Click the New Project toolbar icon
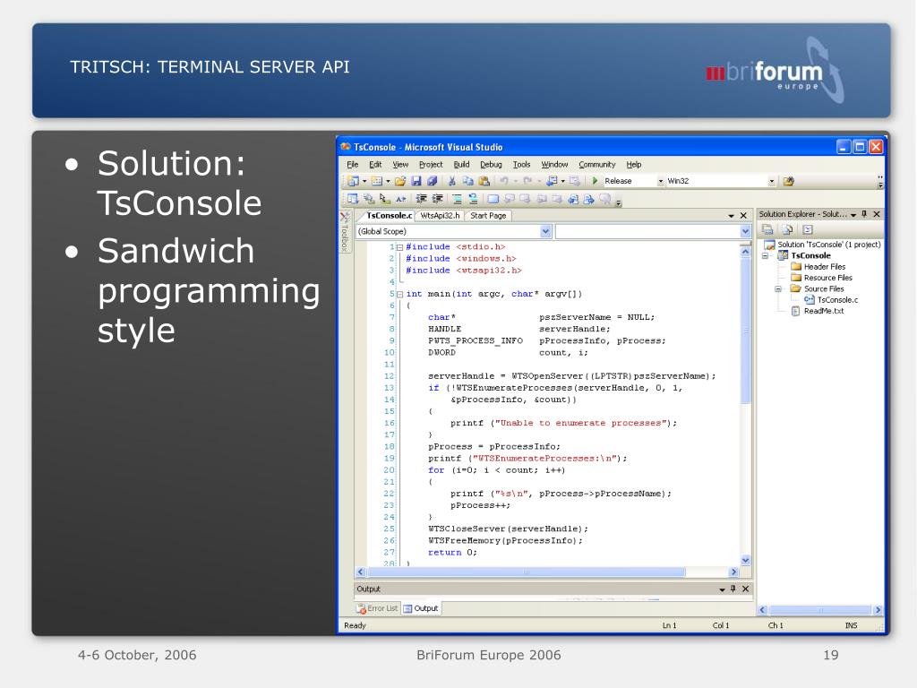This screenshot has width=917, height=688. point(353,181)
